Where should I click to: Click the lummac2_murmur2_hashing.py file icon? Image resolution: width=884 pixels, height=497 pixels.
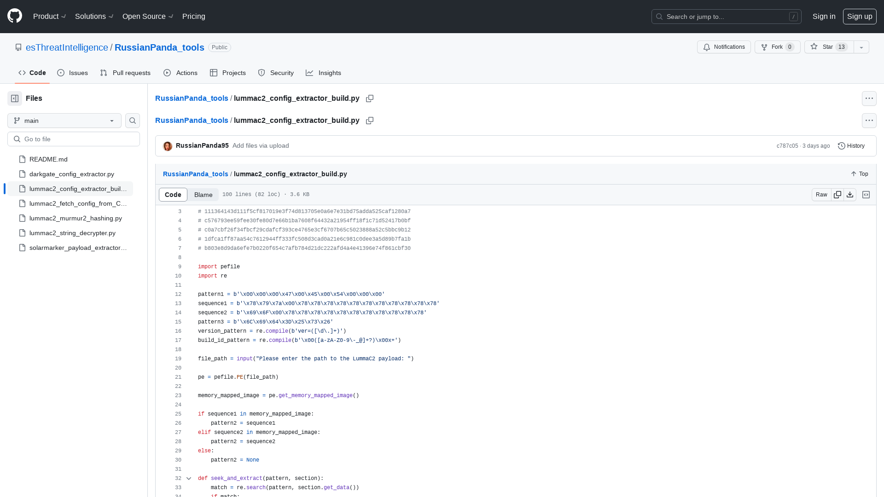click(22, 218)
